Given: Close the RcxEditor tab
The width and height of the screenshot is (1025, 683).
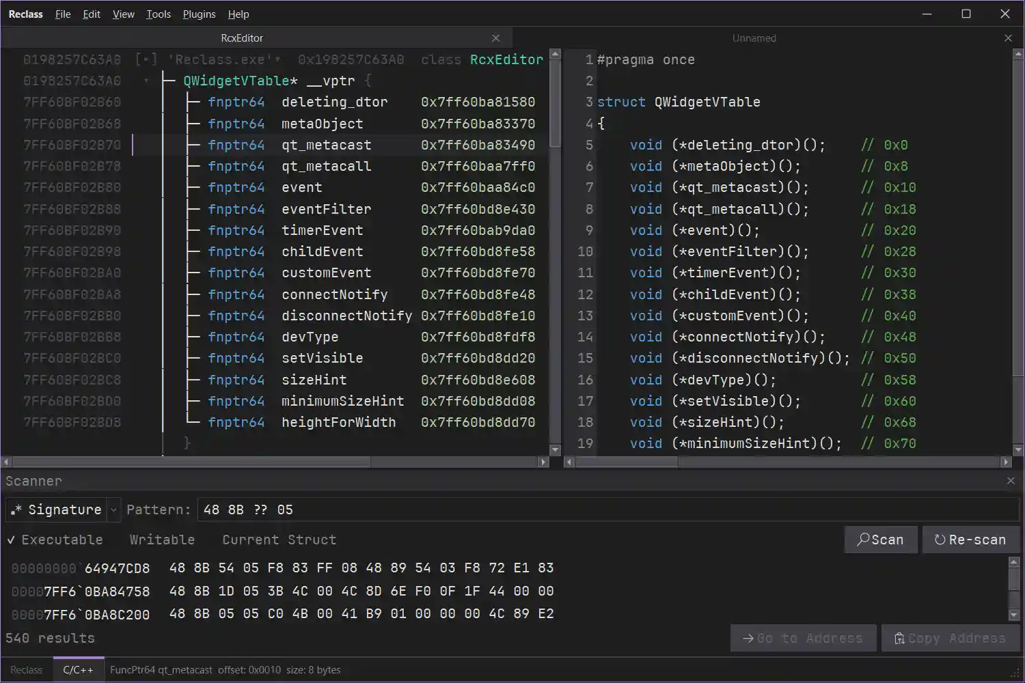Looking at the screenshot, I should pyautogui.click(x=496, y=38).
